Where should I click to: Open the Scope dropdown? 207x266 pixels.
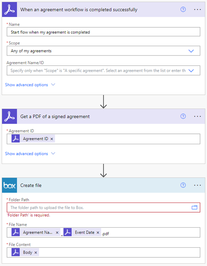point(191,51)
